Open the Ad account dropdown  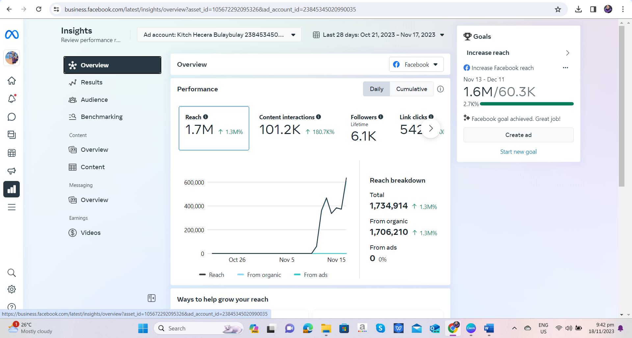(x=219, y=35)
